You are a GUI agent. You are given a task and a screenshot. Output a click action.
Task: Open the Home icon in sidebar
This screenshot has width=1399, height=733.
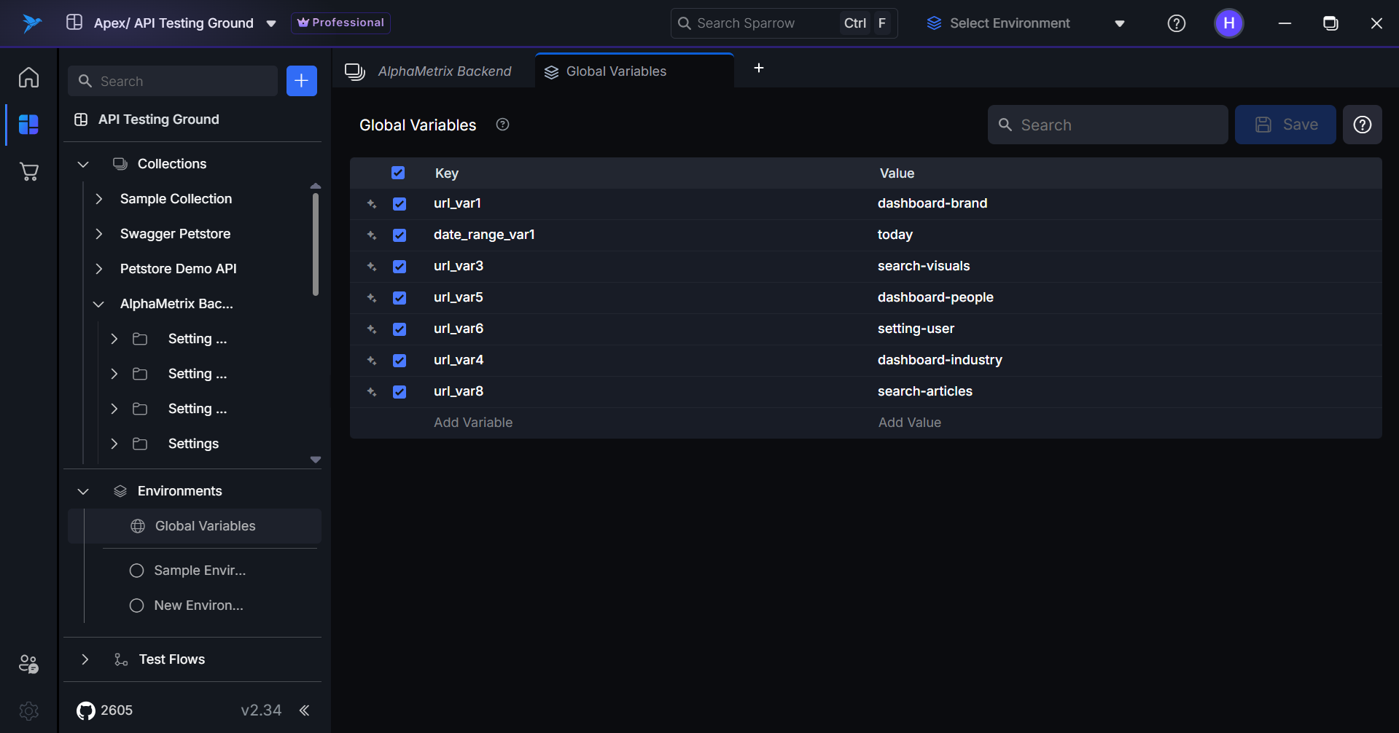[28, 77]
